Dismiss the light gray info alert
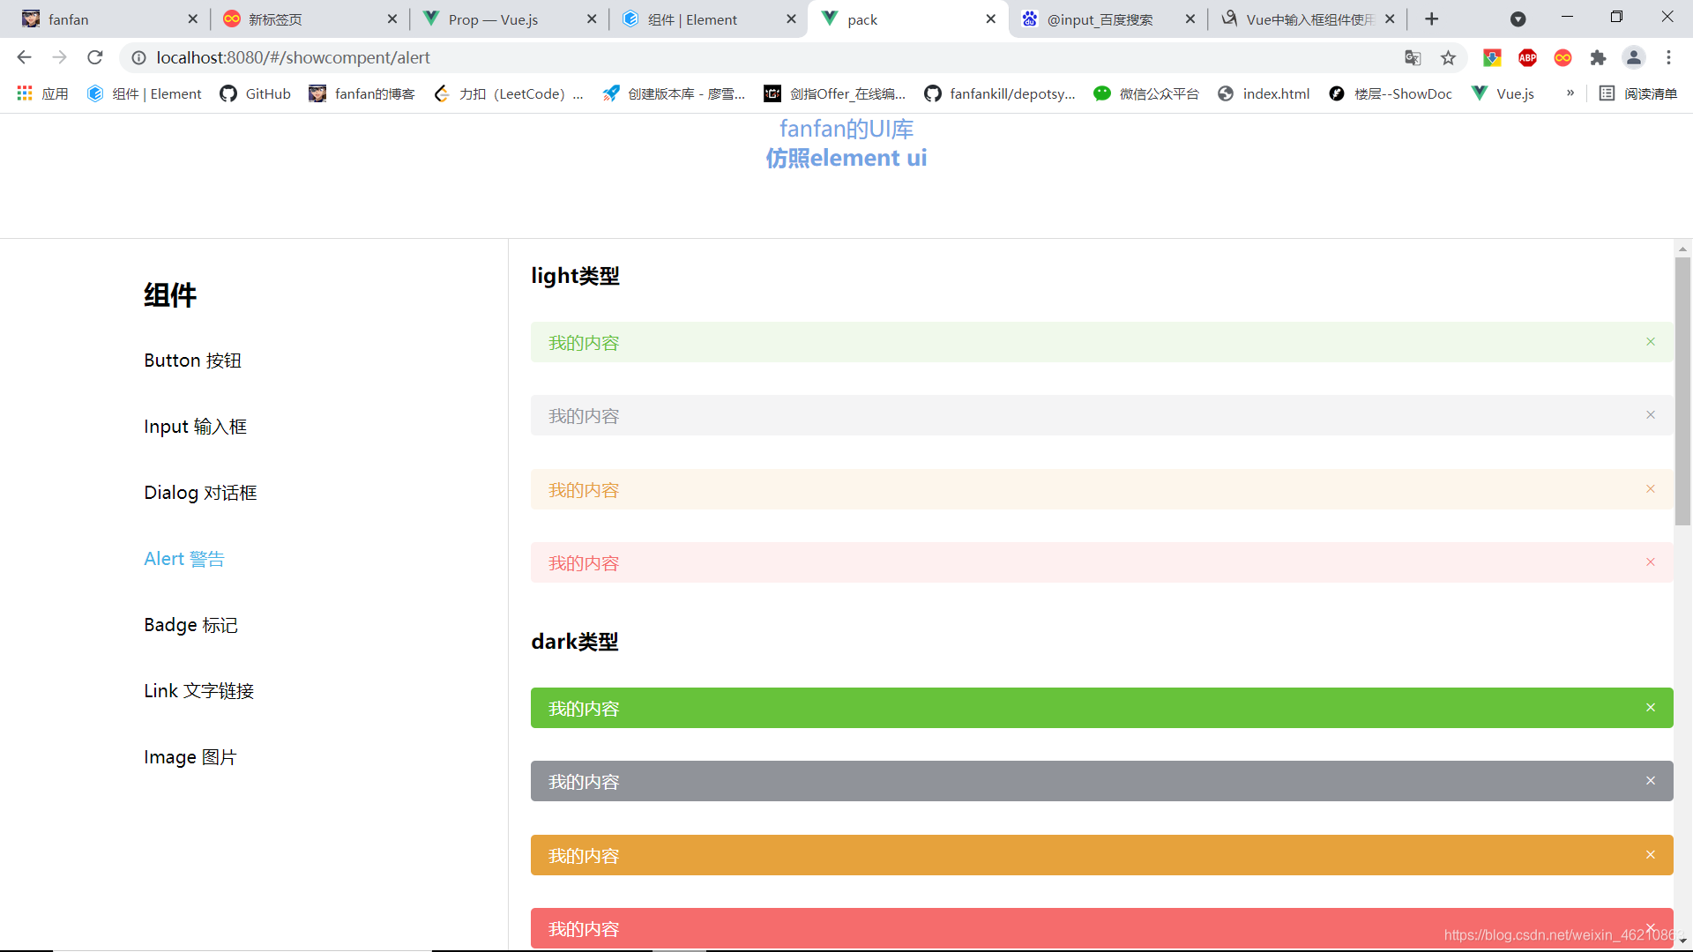The width and height of the screenshot is (1693, 952). tap(1650, 415)
